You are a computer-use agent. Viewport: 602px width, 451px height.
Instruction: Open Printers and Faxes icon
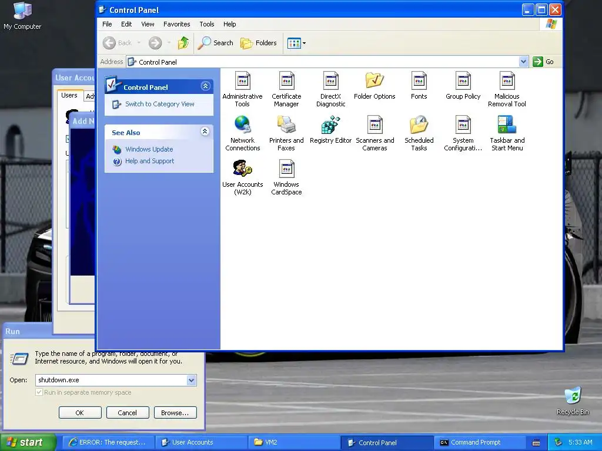point(286,133)
